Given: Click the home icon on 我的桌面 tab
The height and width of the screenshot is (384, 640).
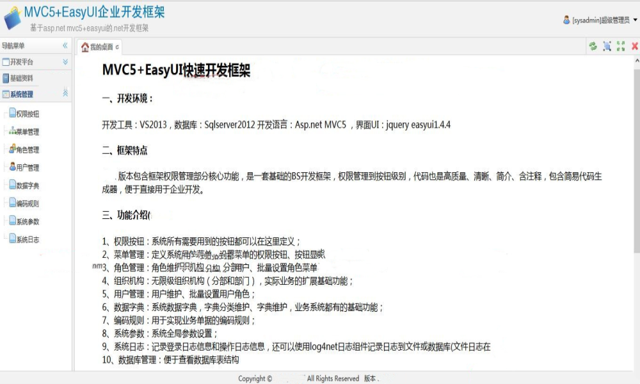Looking at the screenshot, I should click(85, 47).
